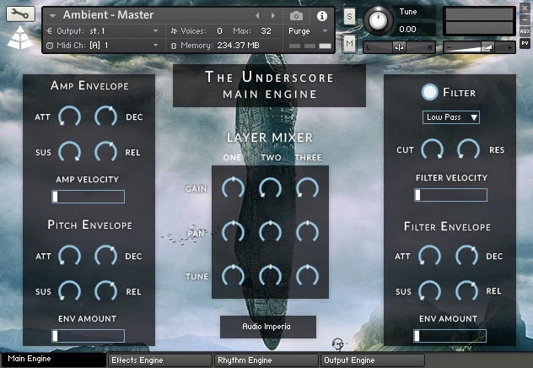Toggle the AUX sends view

(x=525, y=31)
